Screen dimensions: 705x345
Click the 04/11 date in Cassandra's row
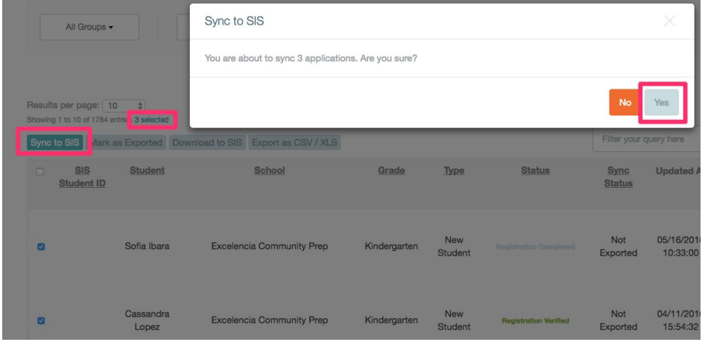[680, 320]
